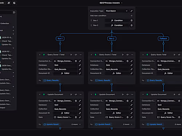Run the Query Score 1 Total node

pos(71,55)
